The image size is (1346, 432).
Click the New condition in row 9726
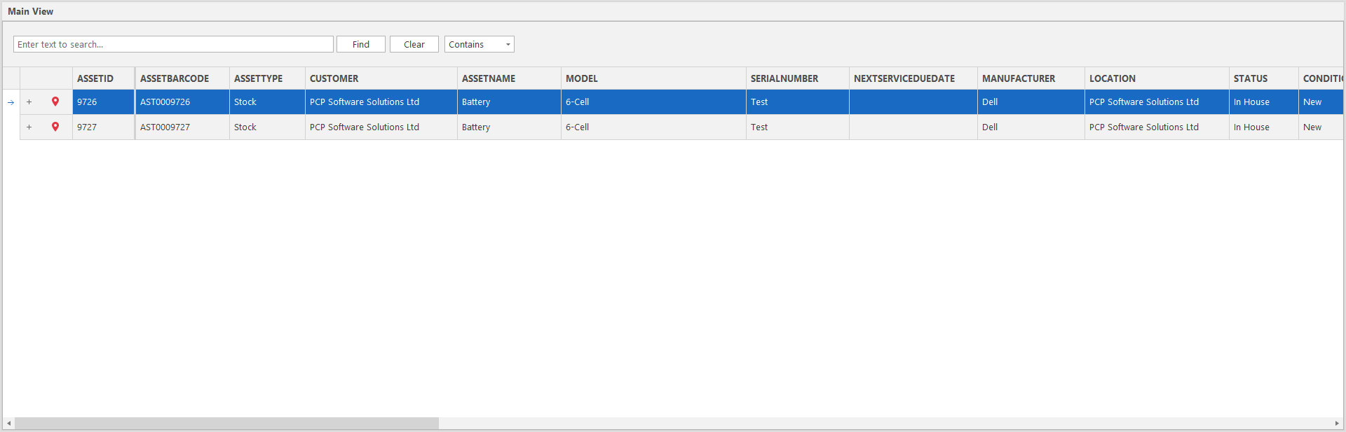[x=1321, y=102]
